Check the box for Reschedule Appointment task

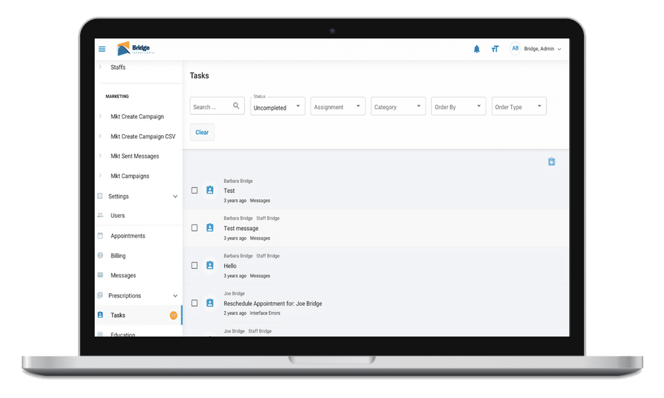[194, 303]
